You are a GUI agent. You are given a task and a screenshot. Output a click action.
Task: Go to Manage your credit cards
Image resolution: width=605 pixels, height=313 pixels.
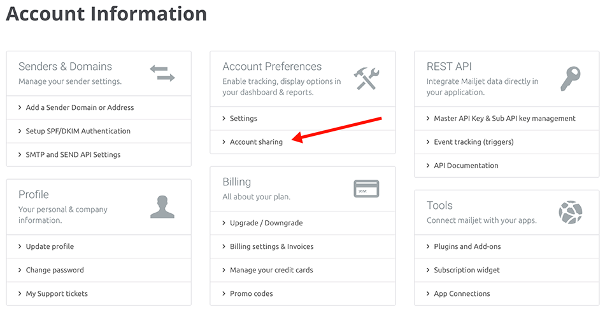pyautogui.click(x=303, y=270)
